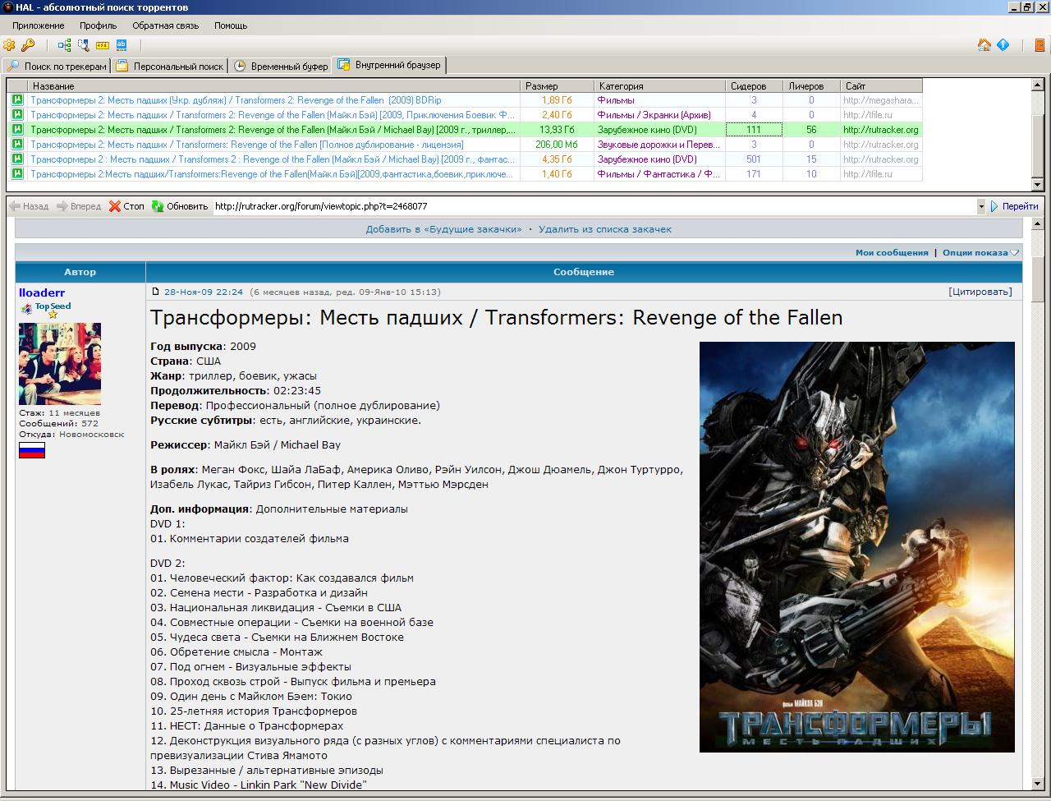Open the Помощь menu
1051x801 pixels.
[x=231, y=25]
